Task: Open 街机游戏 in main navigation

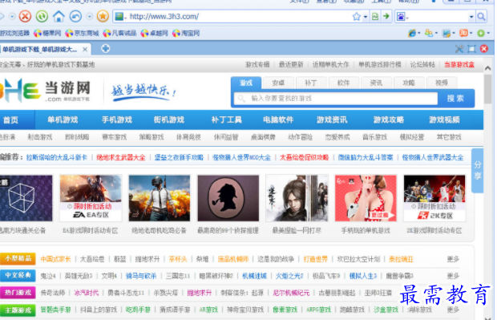Action: coord(168,119)
